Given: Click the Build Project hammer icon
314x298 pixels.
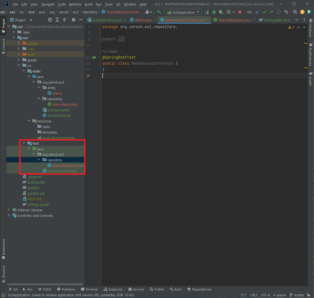Looking at the screenshot, I should pos(159,12).
